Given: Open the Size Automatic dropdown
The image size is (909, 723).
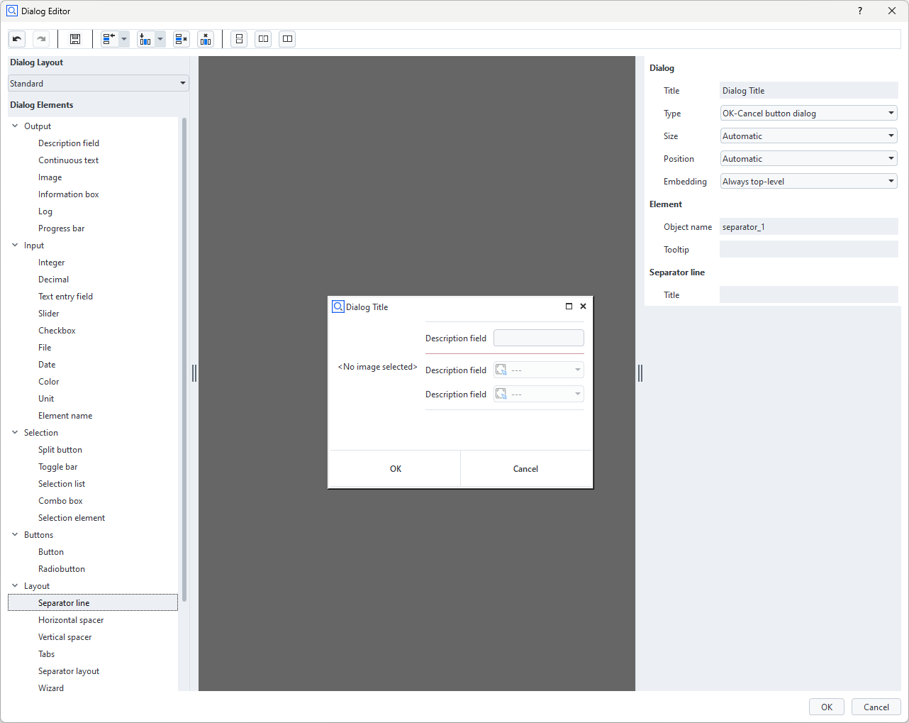Looking at the screenshot, I should (x=809, y=136).
